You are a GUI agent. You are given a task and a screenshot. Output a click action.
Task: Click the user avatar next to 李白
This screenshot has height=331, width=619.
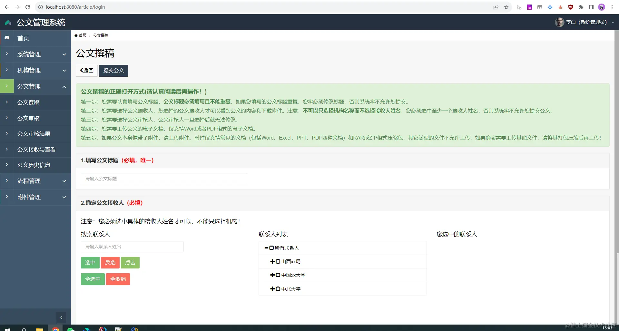pos(560,22)
